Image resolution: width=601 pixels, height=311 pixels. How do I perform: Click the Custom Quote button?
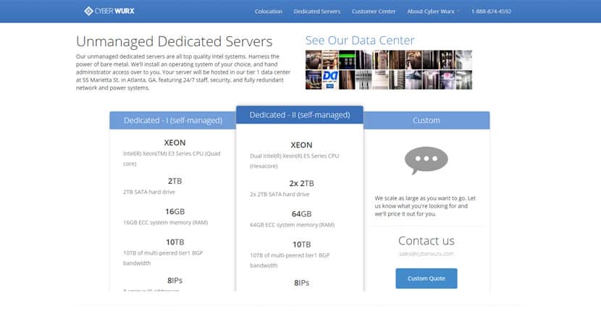pyautogui.click(x=426, y=278)
